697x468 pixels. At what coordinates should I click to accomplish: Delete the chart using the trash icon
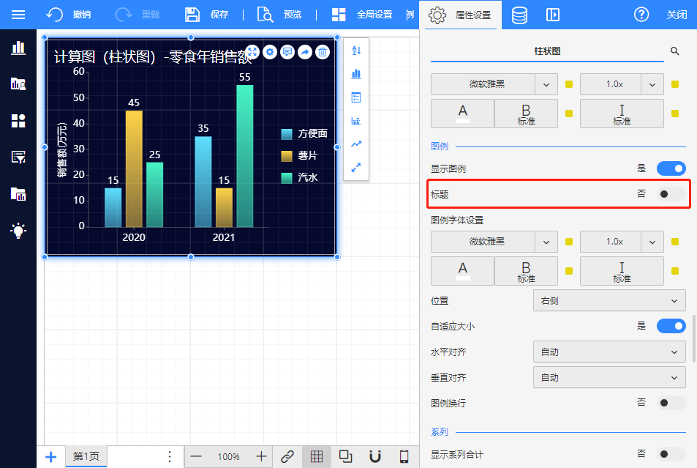[322, 52]
